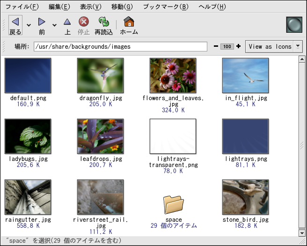Image resolution: width=307 pixels, height=246 pixels.
Task: Reload the folder with 再読込 icon
Action: coord(103,22)
